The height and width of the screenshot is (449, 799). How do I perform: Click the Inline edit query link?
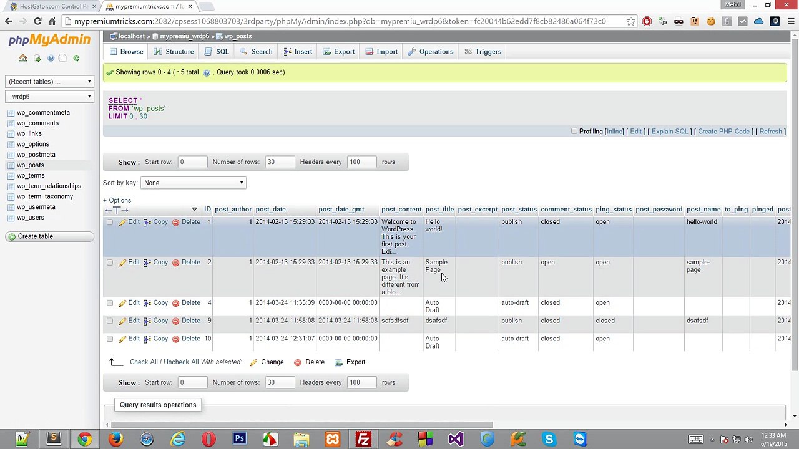pos(615,132)
